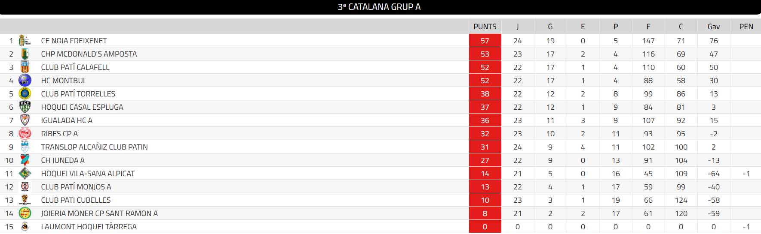This screenshot has height=234, width=761.
Task: Click the Igualada HC A crest
Action: pyautogui.click(x=25, y=120)
